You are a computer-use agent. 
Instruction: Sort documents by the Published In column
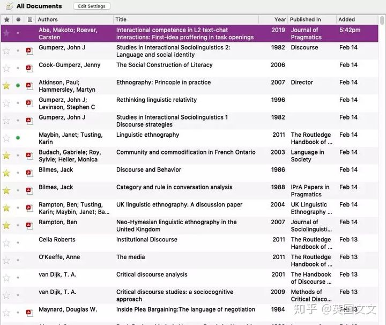(305, 19)
